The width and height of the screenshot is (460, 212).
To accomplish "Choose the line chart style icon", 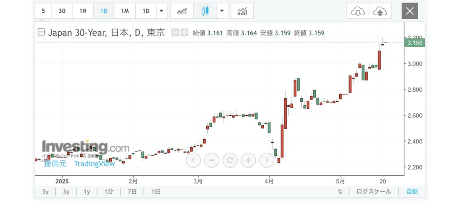I will (182, 11).
